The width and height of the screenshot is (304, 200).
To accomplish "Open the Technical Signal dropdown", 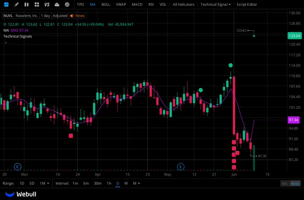I will [215, 4].
